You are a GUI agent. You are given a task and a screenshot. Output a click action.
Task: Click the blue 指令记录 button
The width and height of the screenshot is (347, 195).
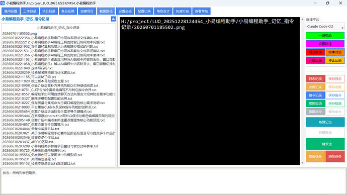click(x=315, y=95)
